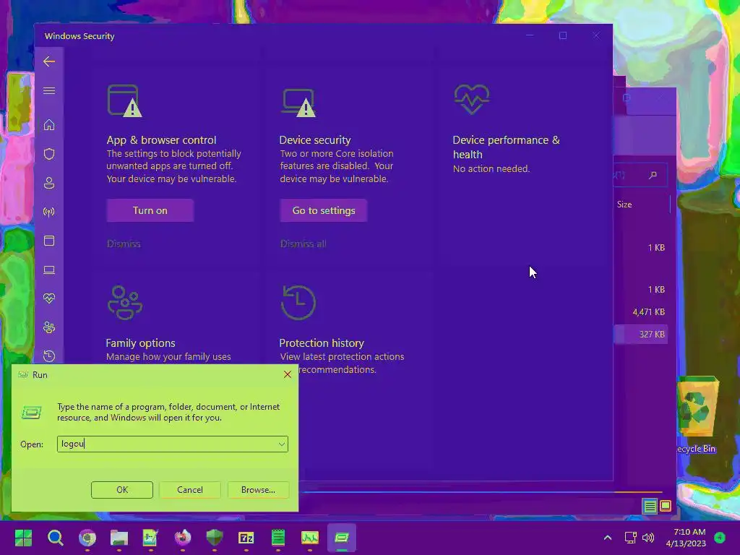Open Device performance heart sidebar icon

click(49, 298)
